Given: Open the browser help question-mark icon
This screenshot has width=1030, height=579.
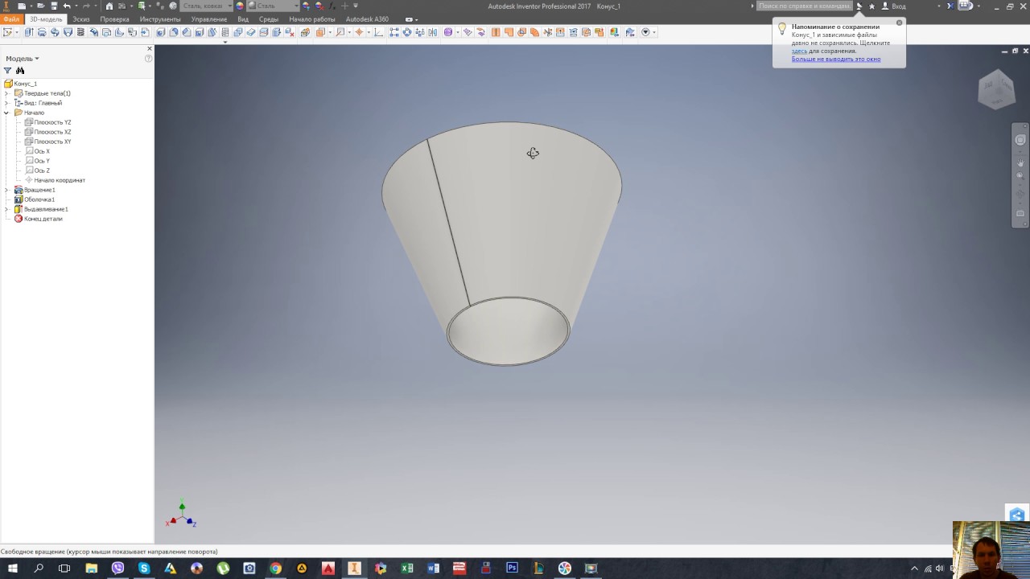Looking at the screenshot, I should point(149,59).
